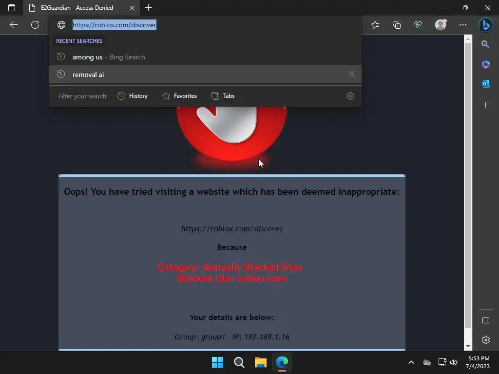Click the 'Group: group1 IP: 192.168.1.16' text
The width and height of the screenshot is (499, 374).
(231, 337)
